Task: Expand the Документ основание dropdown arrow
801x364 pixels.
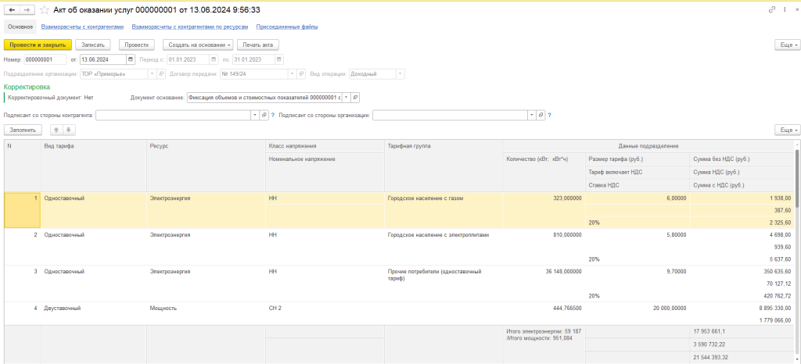Action: click(x=346, y=98)
